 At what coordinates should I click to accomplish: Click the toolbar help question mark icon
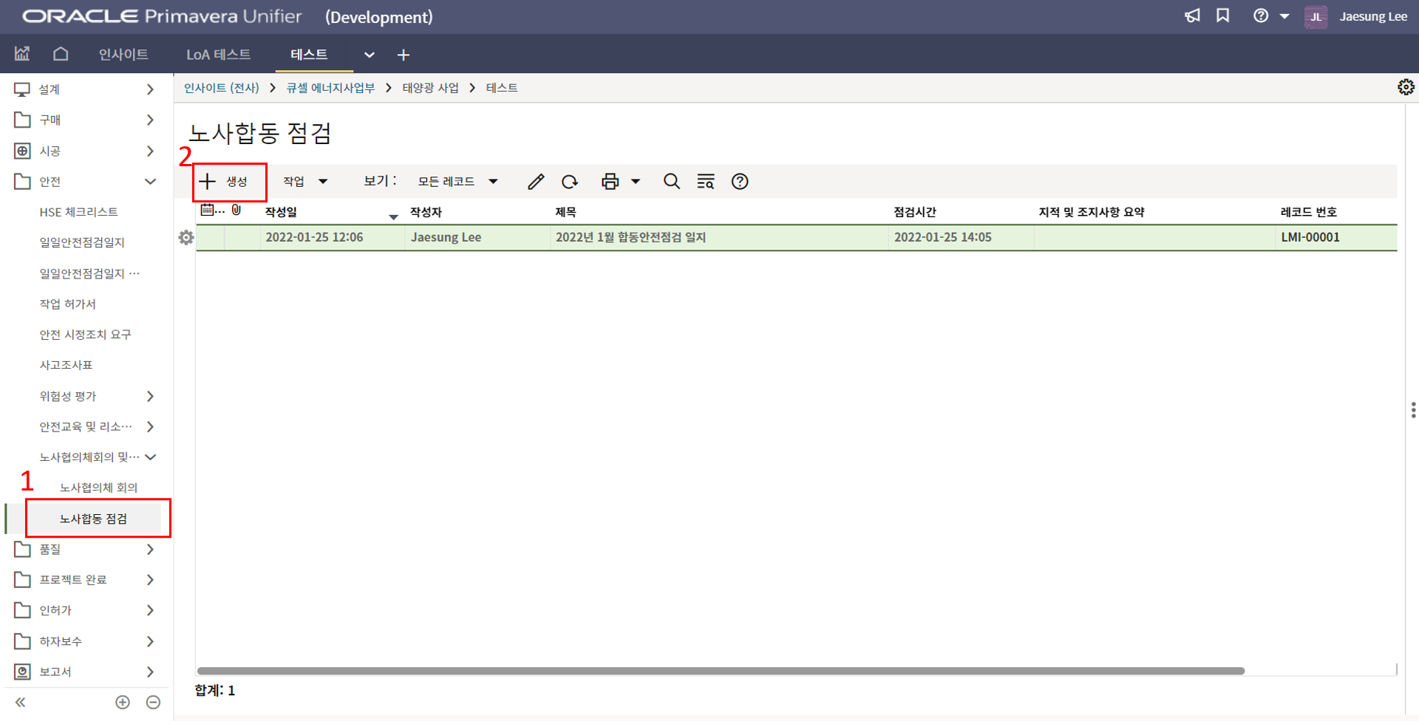pos(740,182)
